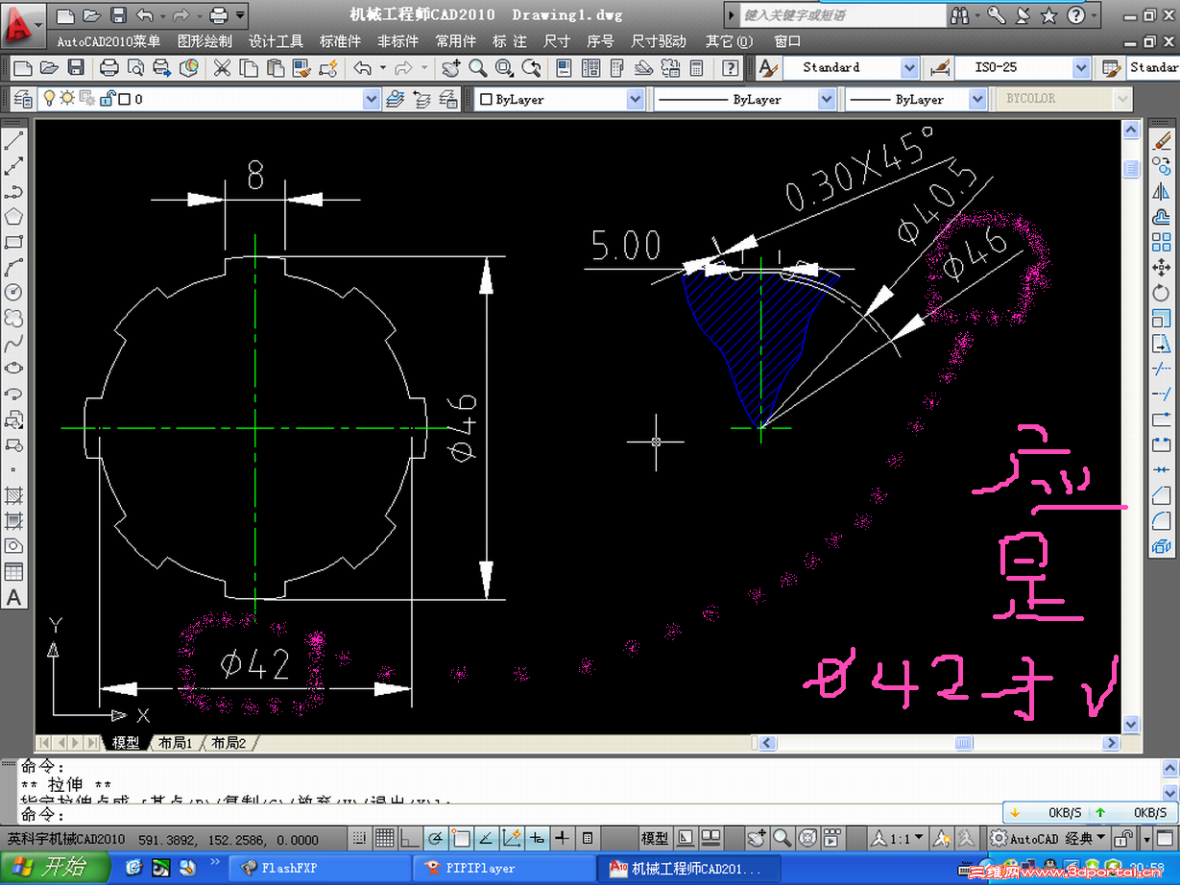Open the Table tool in Draw toolbar

click(x=13, y=572)
